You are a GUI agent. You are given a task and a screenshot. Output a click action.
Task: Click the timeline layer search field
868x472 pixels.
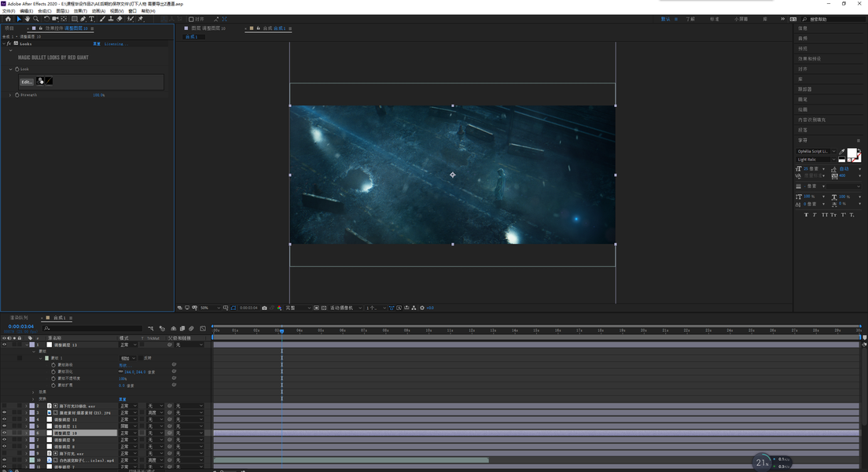(91, 329)
